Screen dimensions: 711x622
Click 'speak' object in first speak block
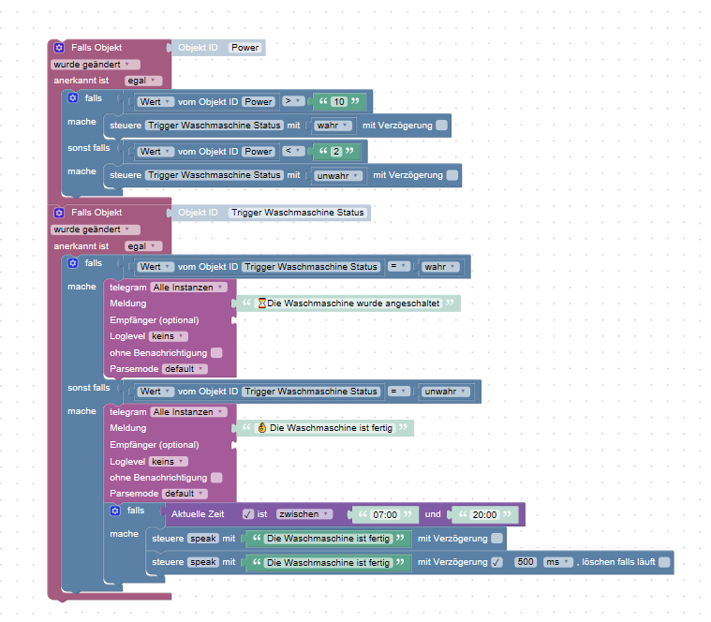[203, 539]
